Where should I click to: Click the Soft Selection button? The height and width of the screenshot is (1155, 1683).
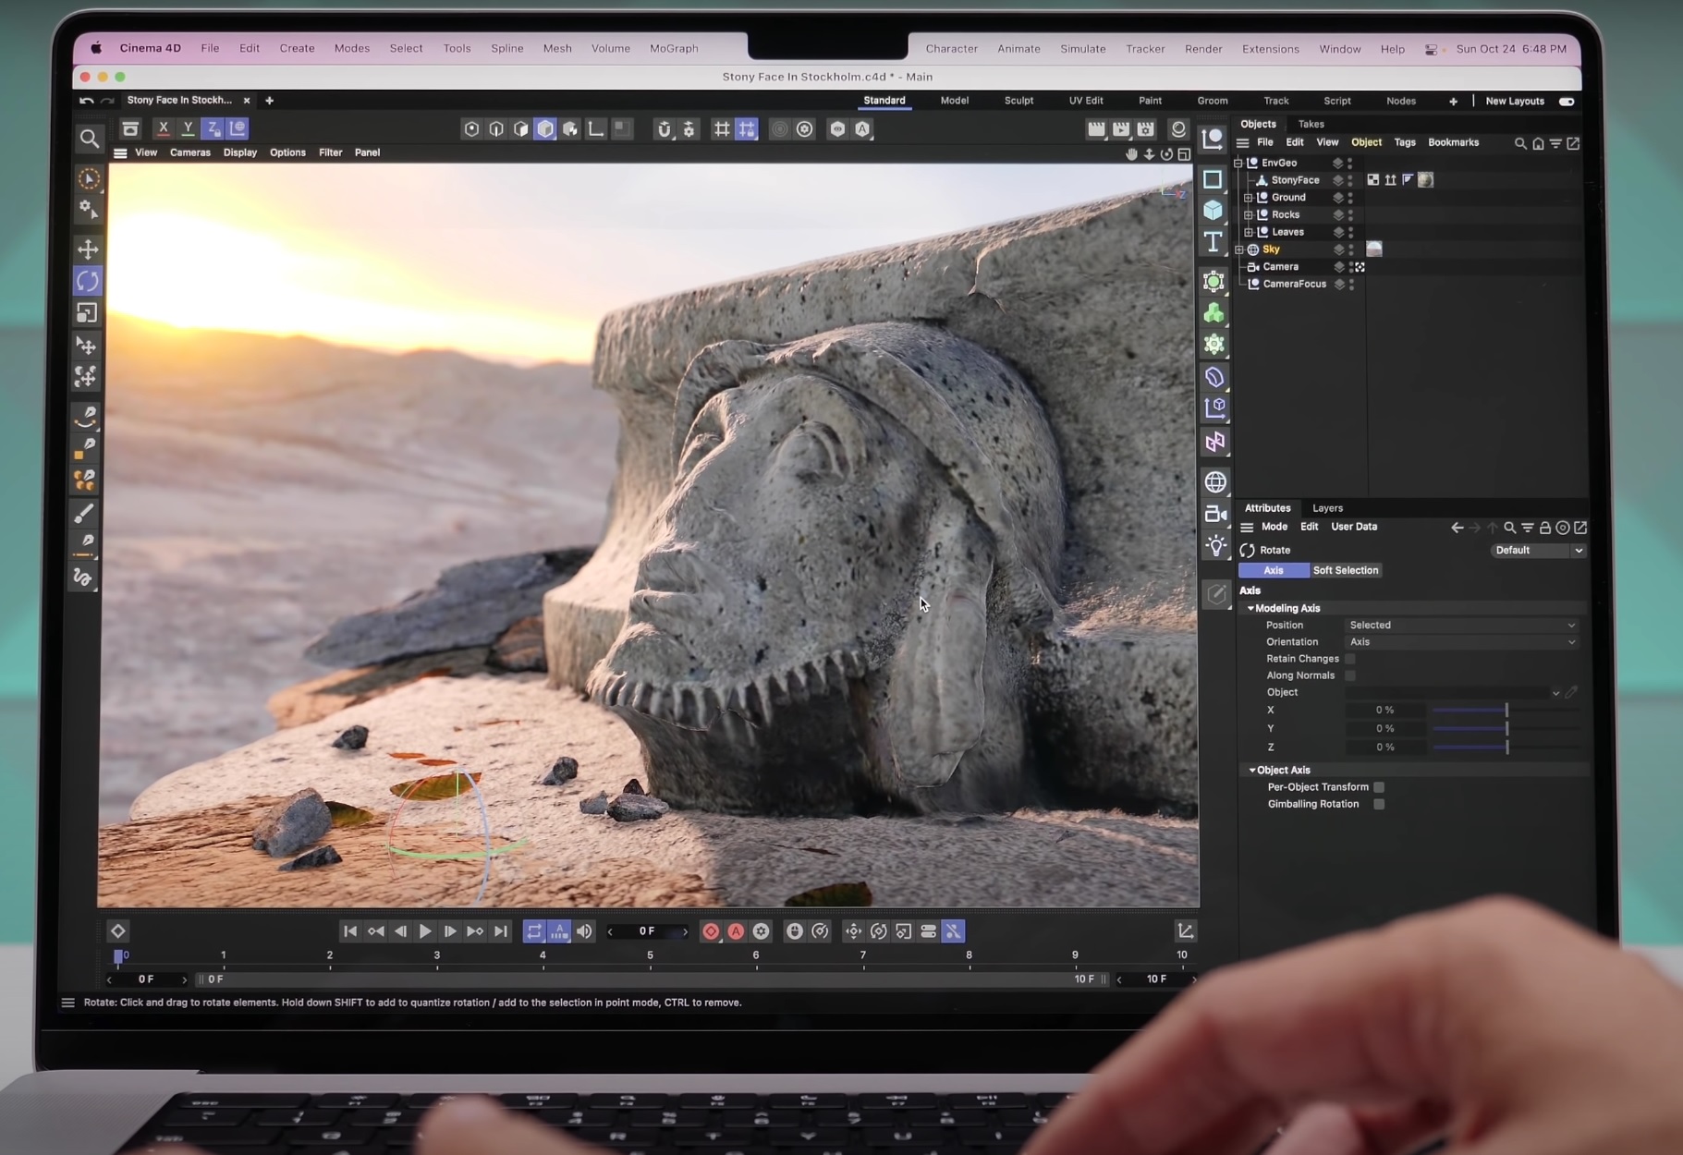pyautogui.click(x=1345, y=570)
